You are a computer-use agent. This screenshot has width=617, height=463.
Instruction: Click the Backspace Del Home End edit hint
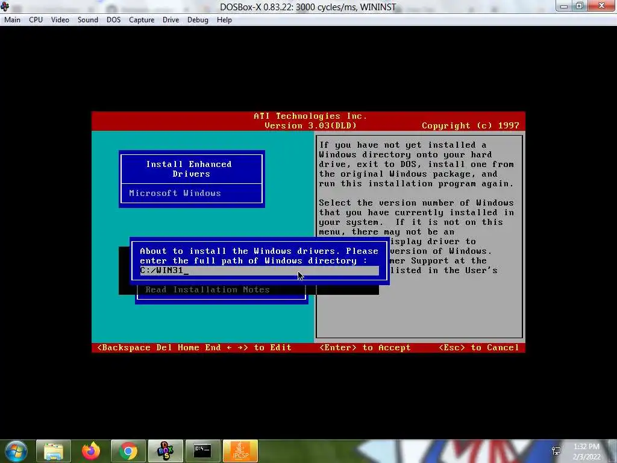click(194, 348)
